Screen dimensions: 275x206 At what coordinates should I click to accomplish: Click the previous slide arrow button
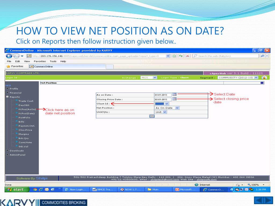259,200
